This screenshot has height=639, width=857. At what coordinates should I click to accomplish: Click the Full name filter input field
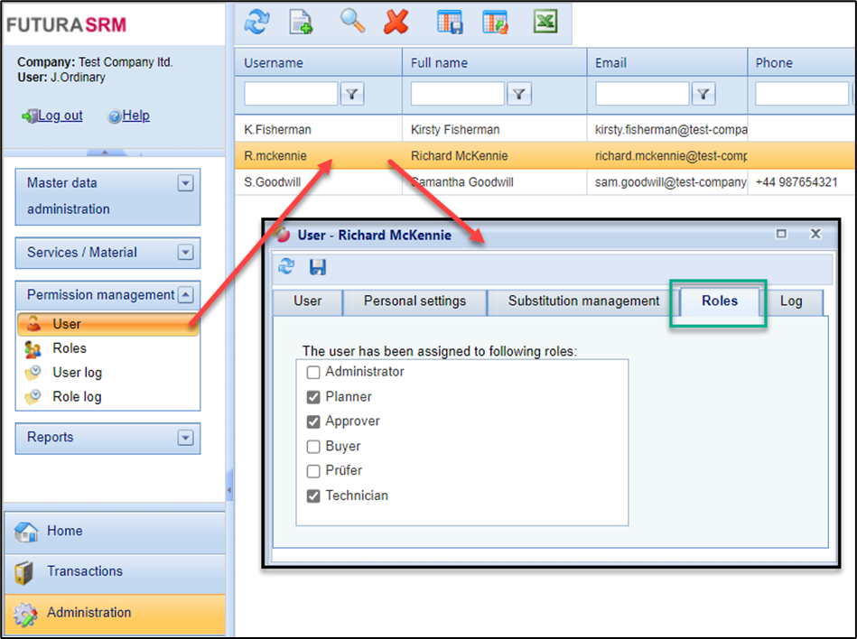click(457, 93)
